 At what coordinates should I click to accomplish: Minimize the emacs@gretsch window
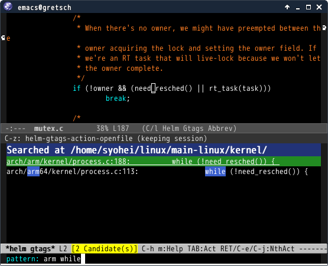[298, 8]
